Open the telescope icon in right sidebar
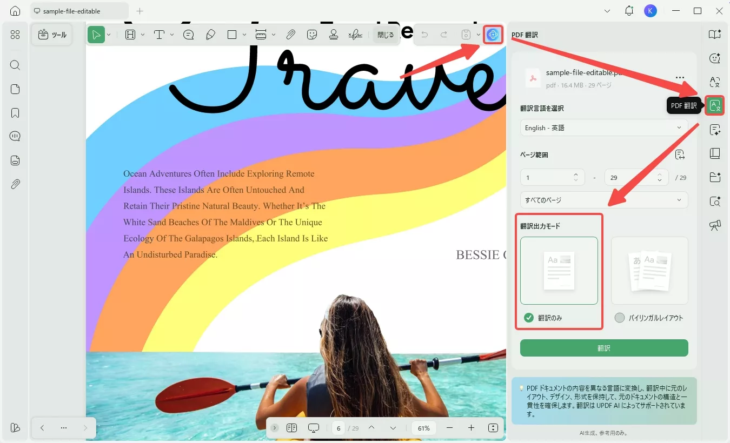Screen dimensions: 730x443 (715, 225)
